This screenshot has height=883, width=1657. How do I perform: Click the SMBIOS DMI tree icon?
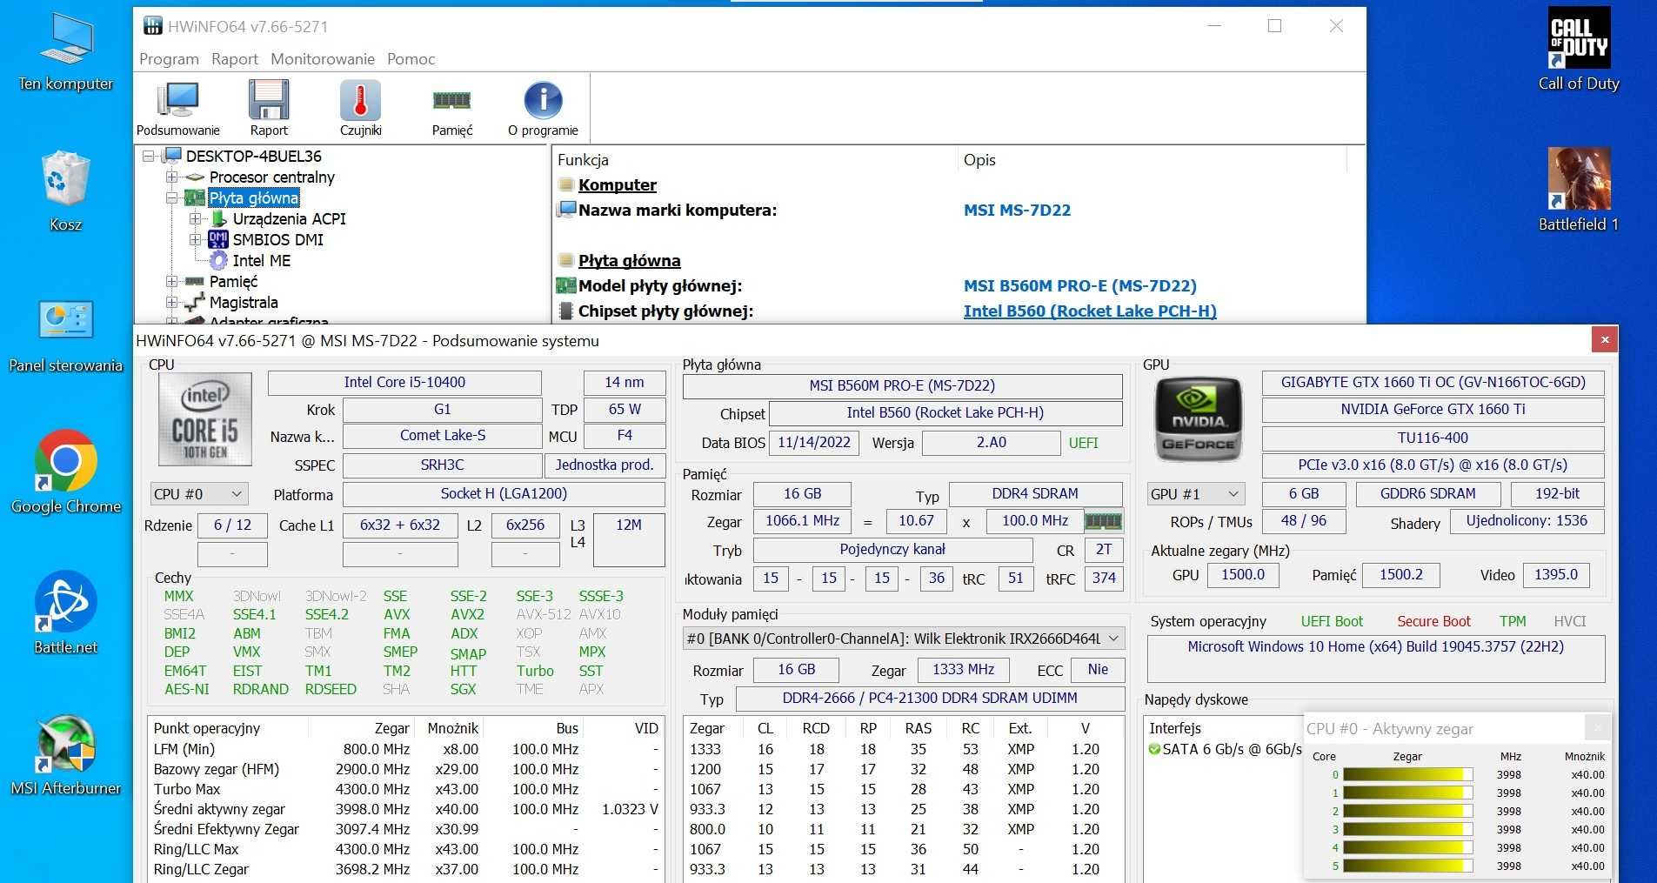pyautogui.click(x=218, y=239)
